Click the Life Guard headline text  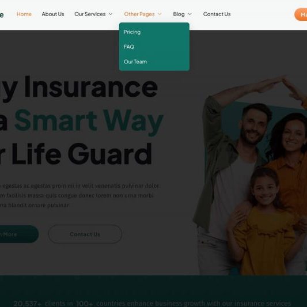coord(82,154)
